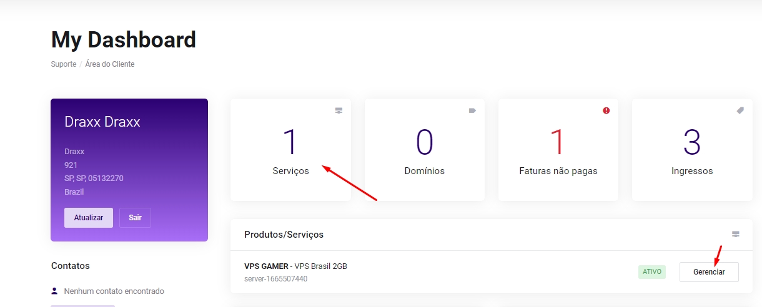Image resolution: width=762 pixels, height=307 pixels.
Task: Click the server icon in the Produtos/Serviços header
Action: (735, 235)
